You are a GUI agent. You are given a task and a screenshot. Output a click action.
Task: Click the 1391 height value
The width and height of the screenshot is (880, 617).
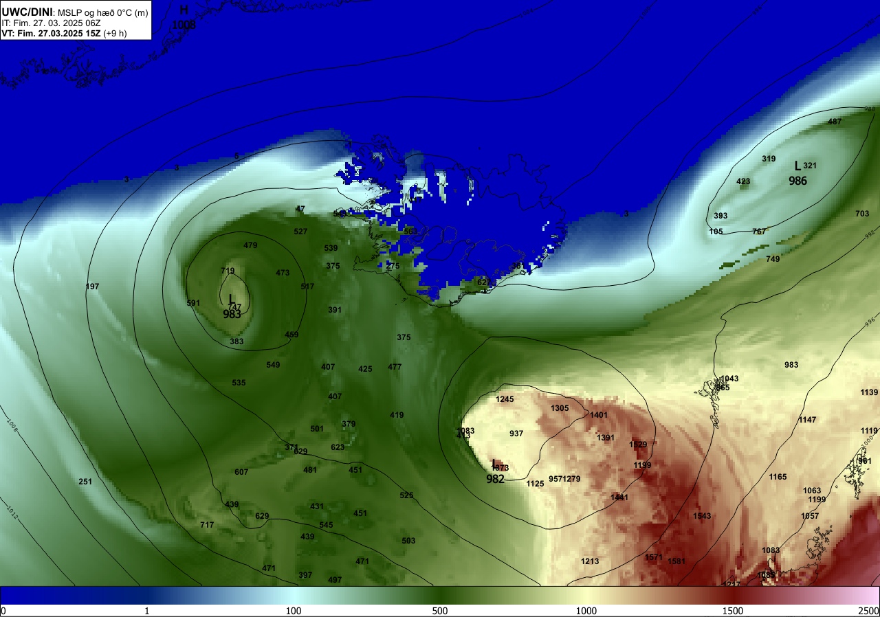click(x=605, y=438)
